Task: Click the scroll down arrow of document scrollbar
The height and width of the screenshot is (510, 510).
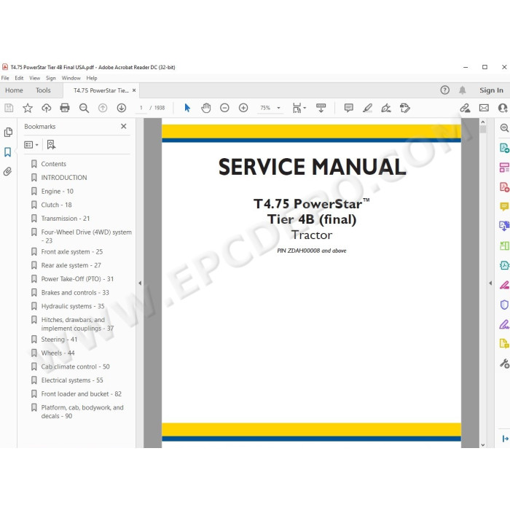Action: pos(483,444)
